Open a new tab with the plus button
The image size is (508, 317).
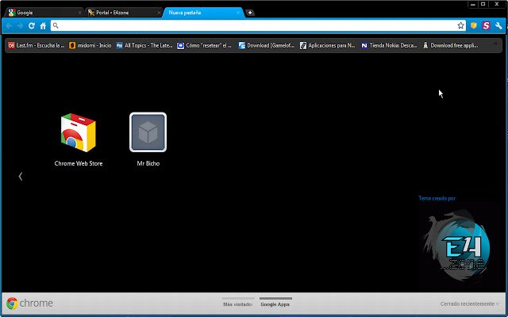(250, 13)
